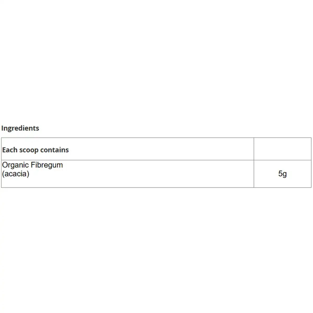Click the 5g amount value
This screenshot has width=313, height=313.
282,174
